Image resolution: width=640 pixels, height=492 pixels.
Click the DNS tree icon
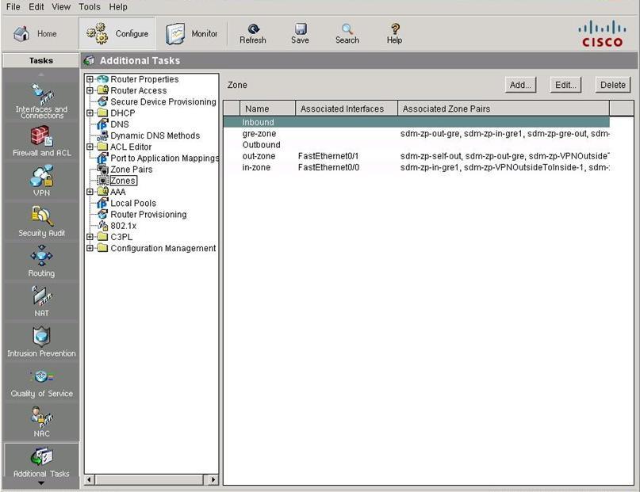[103, 124]
